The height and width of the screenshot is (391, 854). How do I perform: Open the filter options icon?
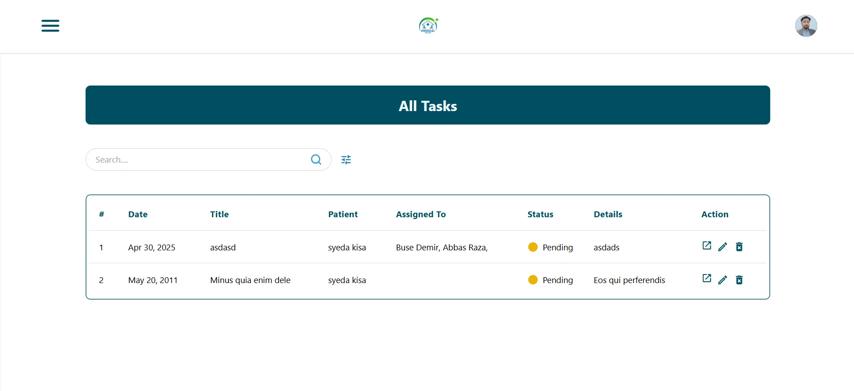tap(346, 159)
